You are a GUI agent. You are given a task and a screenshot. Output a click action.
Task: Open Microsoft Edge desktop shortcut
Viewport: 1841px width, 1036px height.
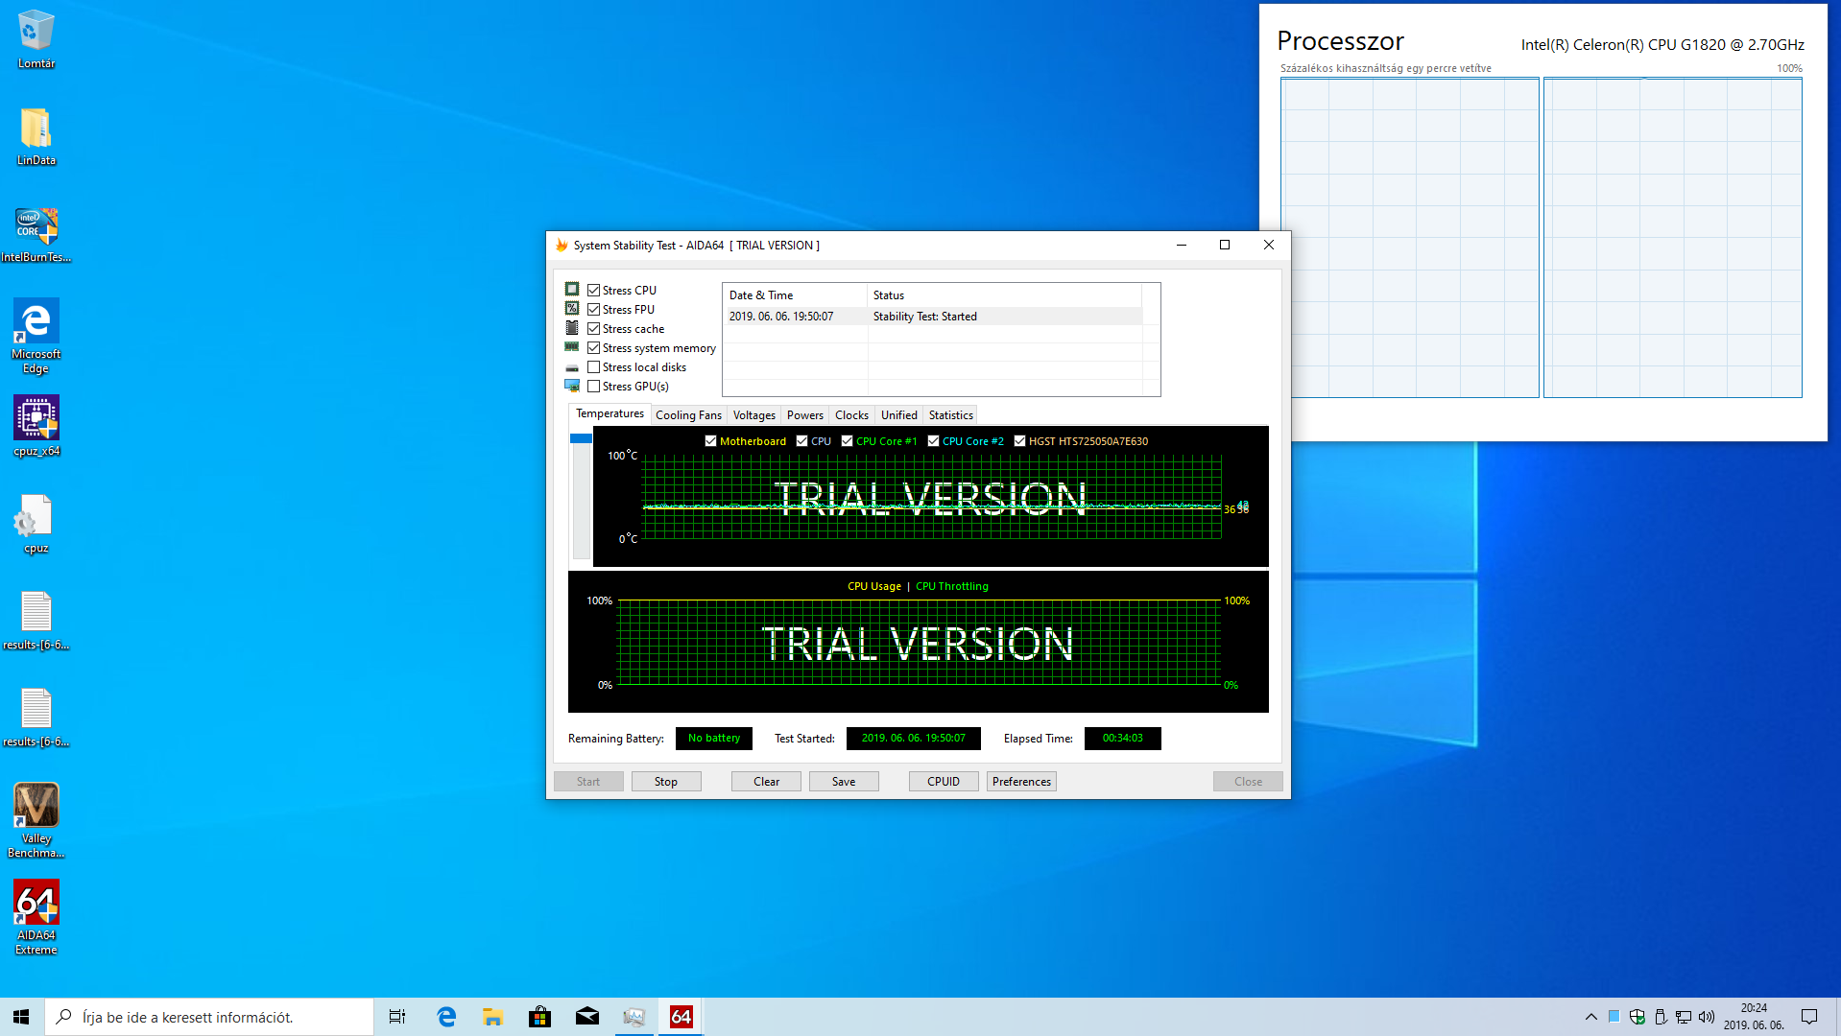point(36,336)
